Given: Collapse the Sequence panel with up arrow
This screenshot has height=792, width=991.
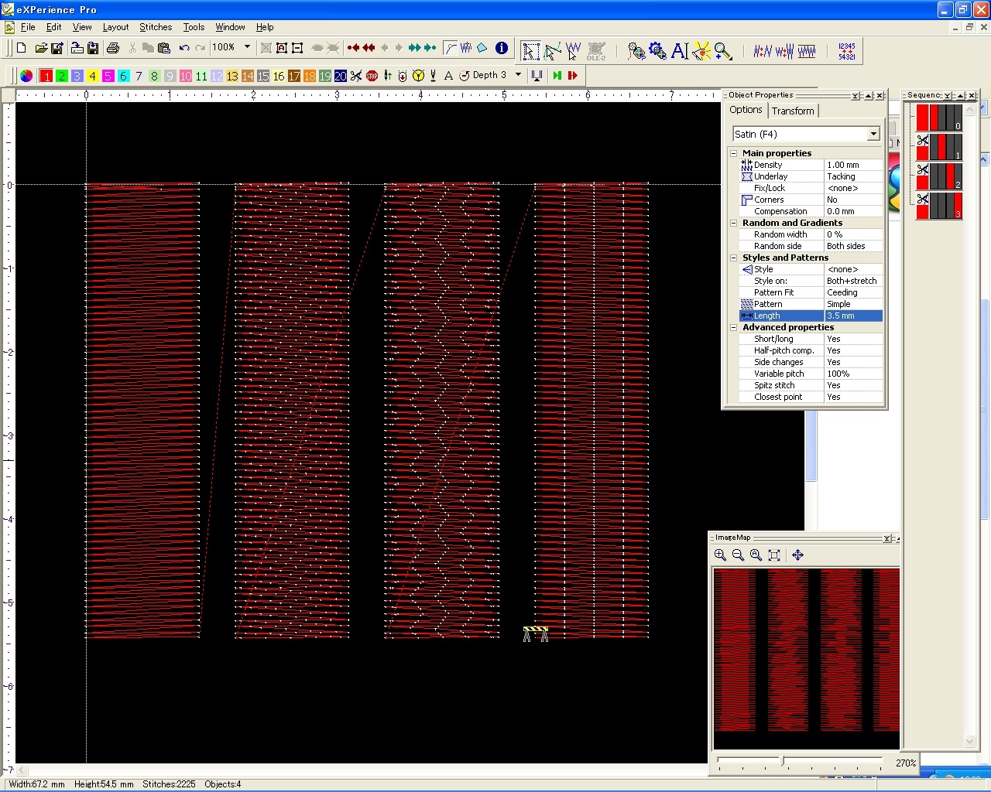Looking at the screenshot, I should (x=960, y=95).
